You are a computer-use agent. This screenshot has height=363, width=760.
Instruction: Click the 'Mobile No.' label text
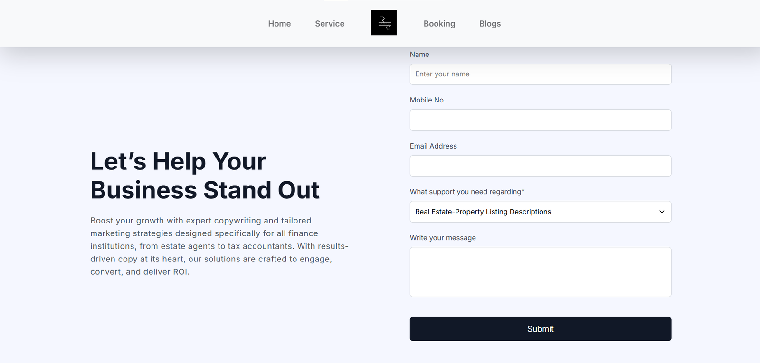click(x=427, y=100)
